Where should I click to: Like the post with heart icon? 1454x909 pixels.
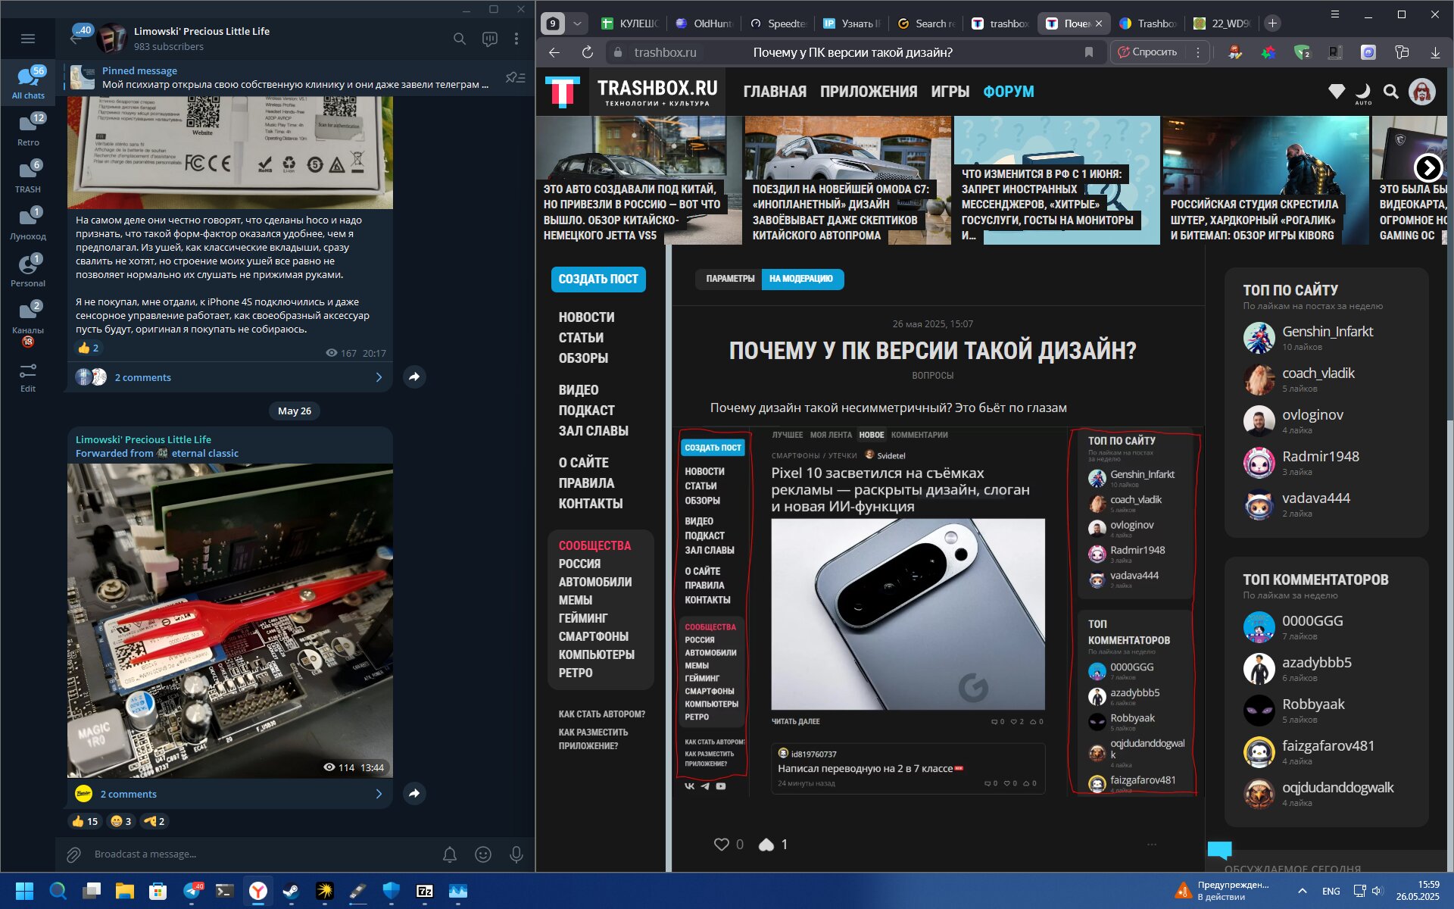pos(722,844)
